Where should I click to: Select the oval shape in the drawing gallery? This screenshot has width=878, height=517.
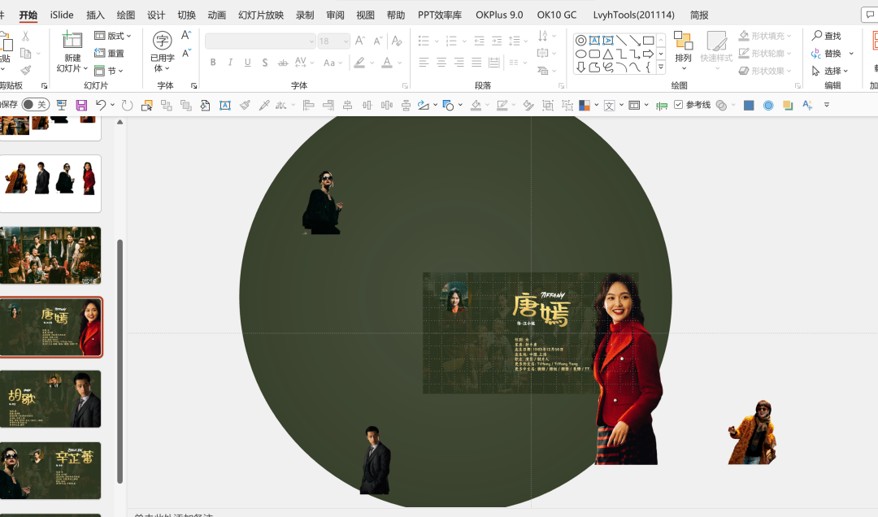[x=582, y=54]
